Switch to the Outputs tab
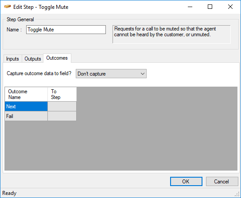 point(33,59)
